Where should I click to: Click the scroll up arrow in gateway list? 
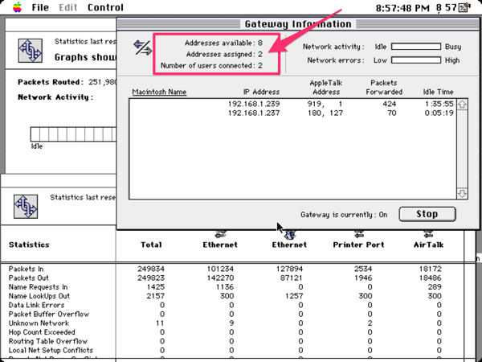click(463, 105)
